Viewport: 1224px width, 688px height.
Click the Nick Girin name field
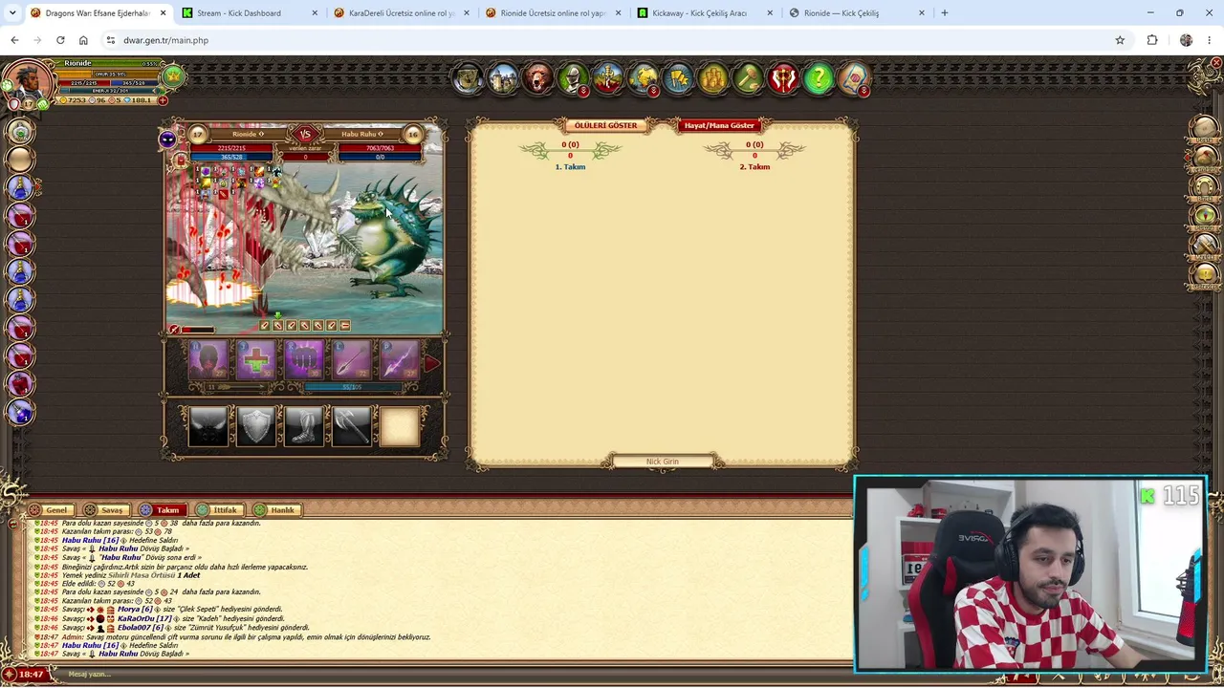(x=663, y=462)
